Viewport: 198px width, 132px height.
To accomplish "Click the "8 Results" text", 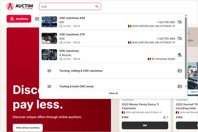I will pos(65,55).
